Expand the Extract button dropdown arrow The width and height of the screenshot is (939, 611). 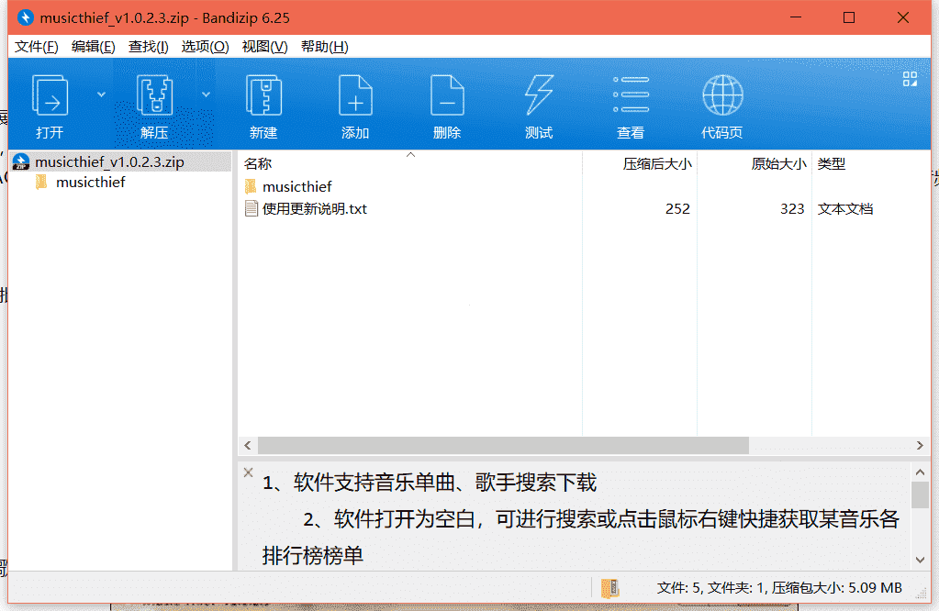[x=206, y=94]
